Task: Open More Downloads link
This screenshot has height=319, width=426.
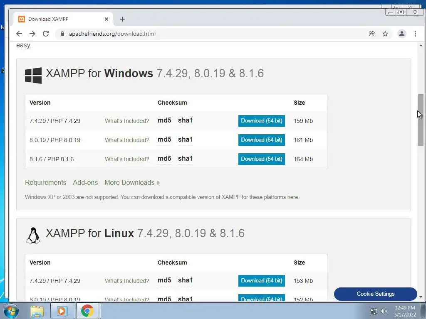Action: [x=132, y=183]
